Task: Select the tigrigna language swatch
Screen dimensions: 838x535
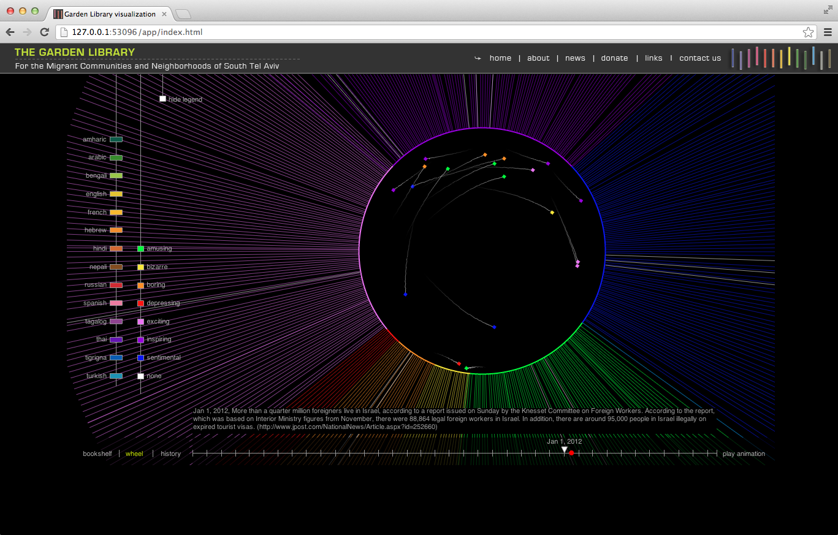Action: (116, 357)
